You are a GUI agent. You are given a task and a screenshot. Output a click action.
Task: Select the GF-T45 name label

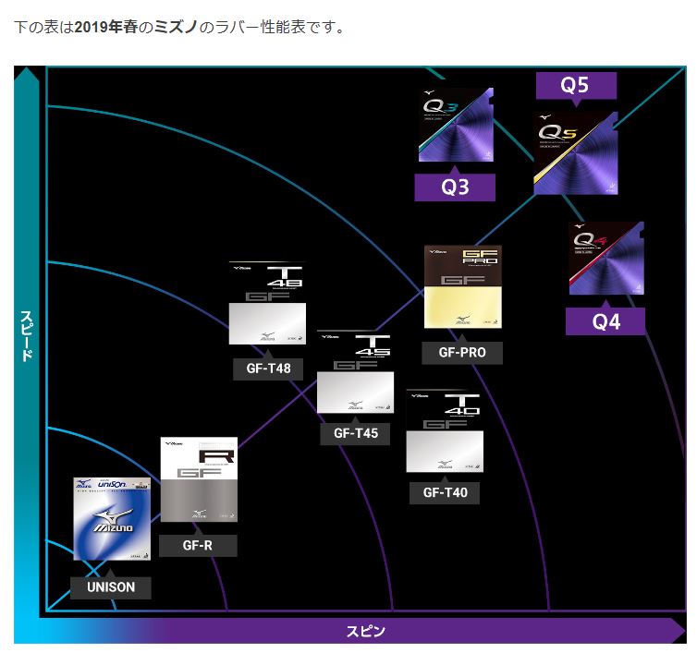tap(355, 433)
